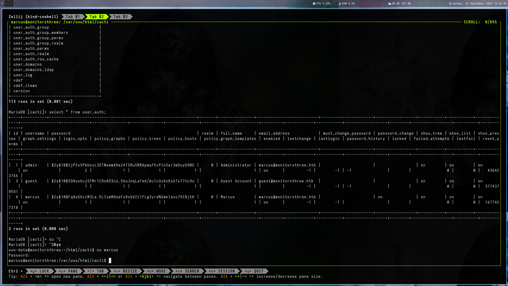Toggle the LOCK mode in Zellij bar
The height and width of the screenshot is (286, 508).
39,271
